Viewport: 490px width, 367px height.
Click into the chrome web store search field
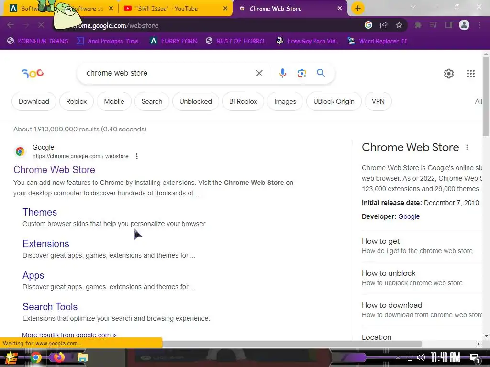click(169, 73)
